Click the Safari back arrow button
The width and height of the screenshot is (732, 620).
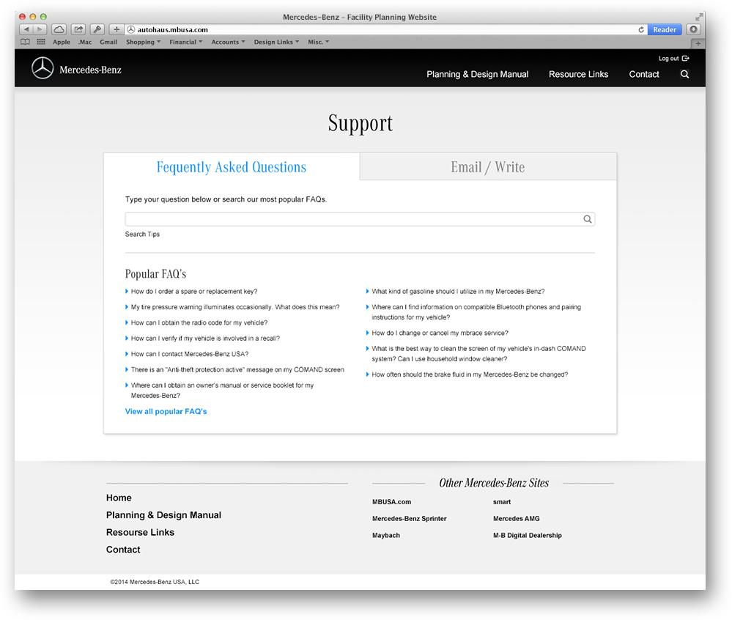[26, 29]
